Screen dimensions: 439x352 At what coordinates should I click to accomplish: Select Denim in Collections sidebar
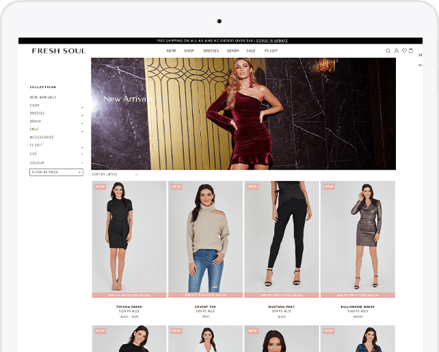point(36,121)
